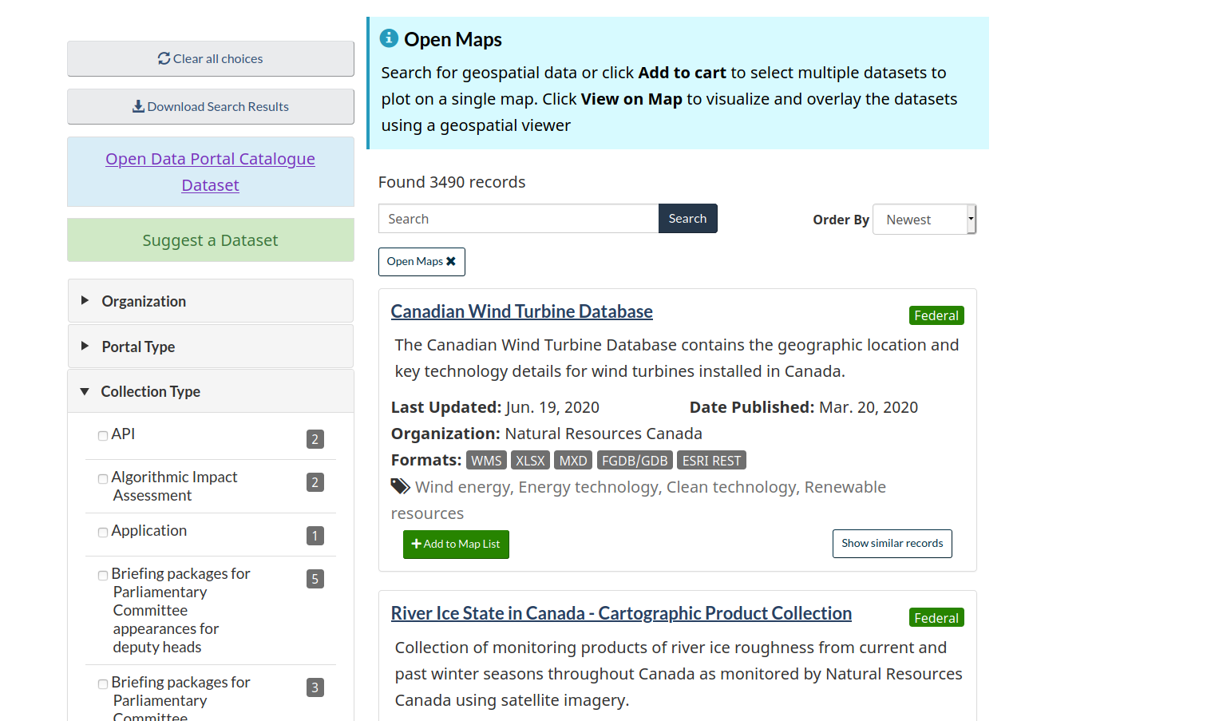Image resolution: width=1211 pixels, height=721 pixels.
Task: Click the refresh icon in Clear all choices
Action: 164,58
